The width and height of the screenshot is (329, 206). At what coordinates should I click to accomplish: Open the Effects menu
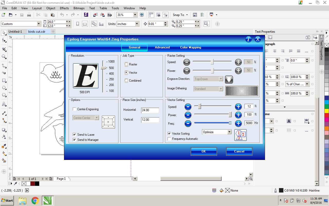[64, 8]
